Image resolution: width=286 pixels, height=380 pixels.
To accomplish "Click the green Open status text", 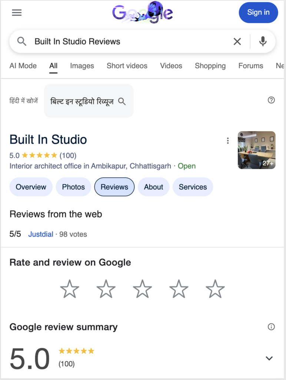I will point(187,166).
